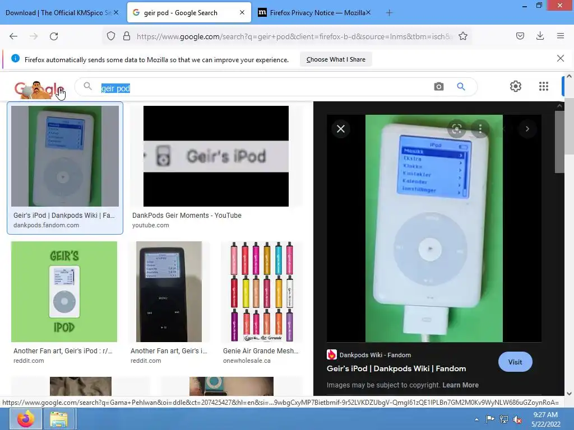The width and height of the screenshot is (574, 430).
Task: Open Google Lens on the preview image
Action: click(x=456, y=129)
